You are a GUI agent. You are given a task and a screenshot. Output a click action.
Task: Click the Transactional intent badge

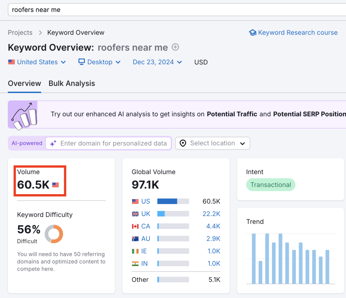(270, 185)
